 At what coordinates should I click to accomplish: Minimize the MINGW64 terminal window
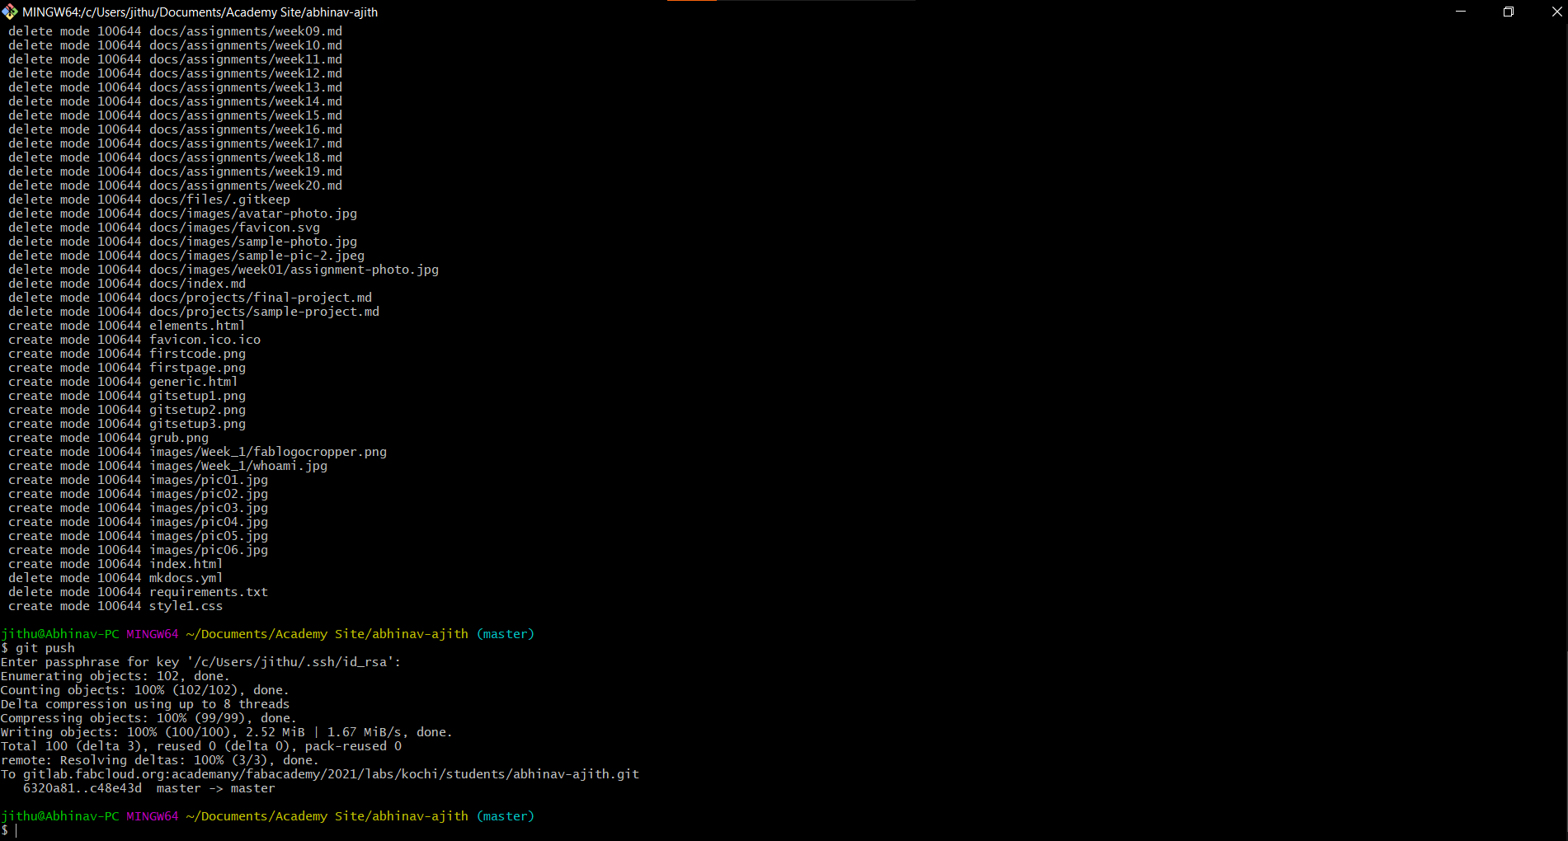coord(1461,12)
